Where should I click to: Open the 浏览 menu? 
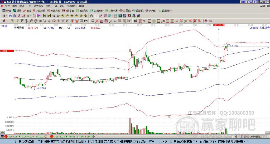(x=15, y=6)
